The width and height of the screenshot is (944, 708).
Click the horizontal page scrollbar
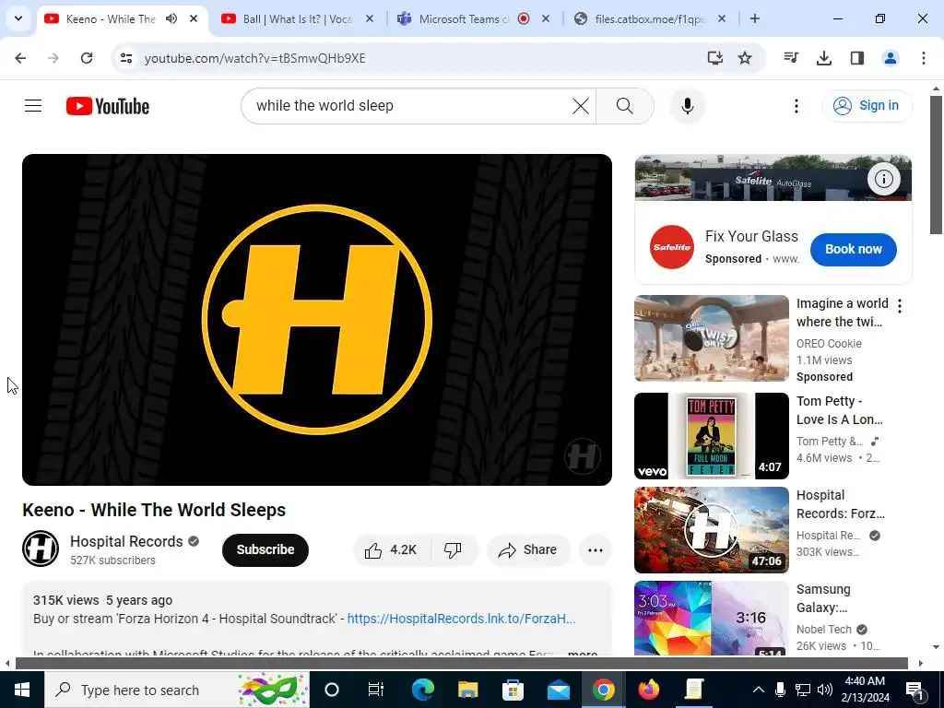[x=461, y=664]
